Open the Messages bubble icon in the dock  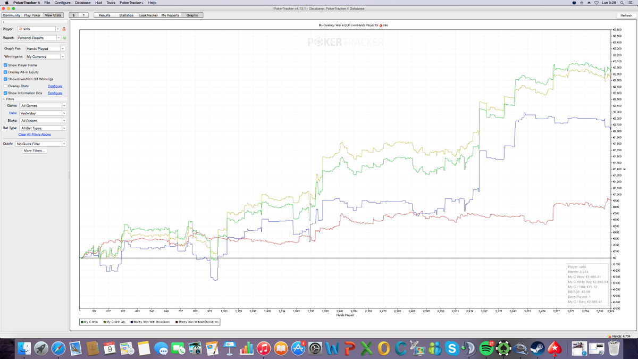(161, 348)
